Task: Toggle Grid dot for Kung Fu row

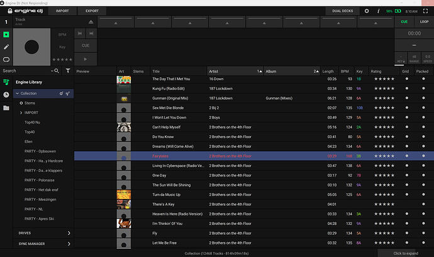Action: (406, 88)
